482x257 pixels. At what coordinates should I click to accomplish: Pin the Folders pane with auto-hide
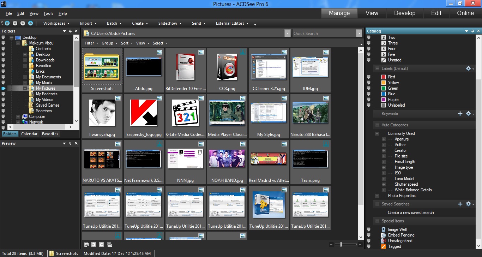(70, 31)
